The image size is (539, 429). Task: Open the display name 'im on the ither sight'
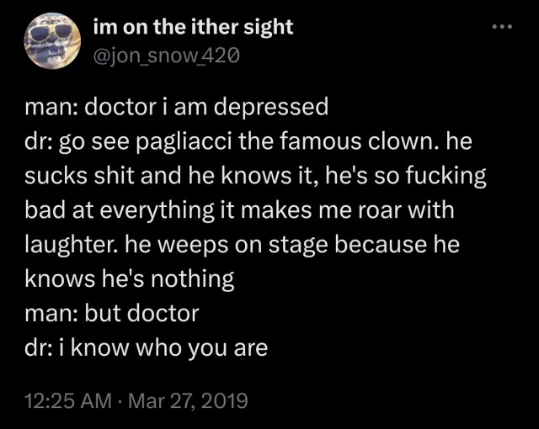(193, 26)
